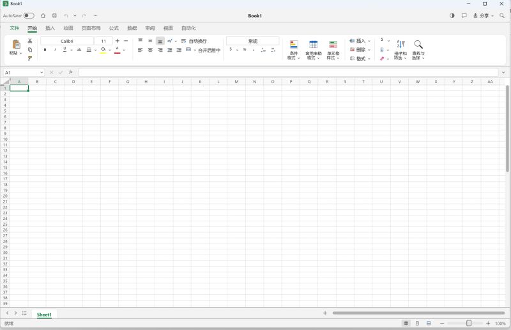
Task: Toggle strikethrough formatting
Action: point(79,50)
